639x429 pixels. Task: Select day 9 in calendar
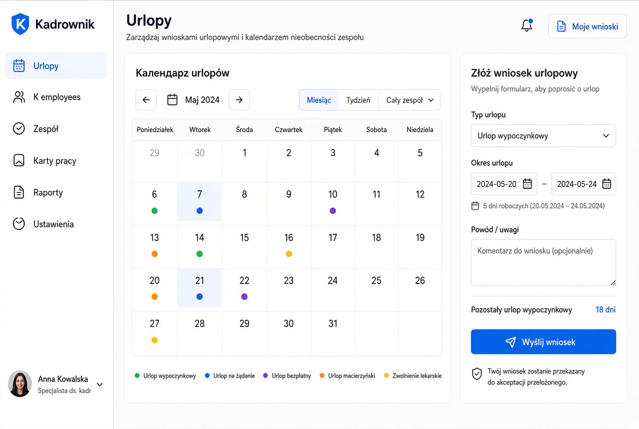click(289, 204)
